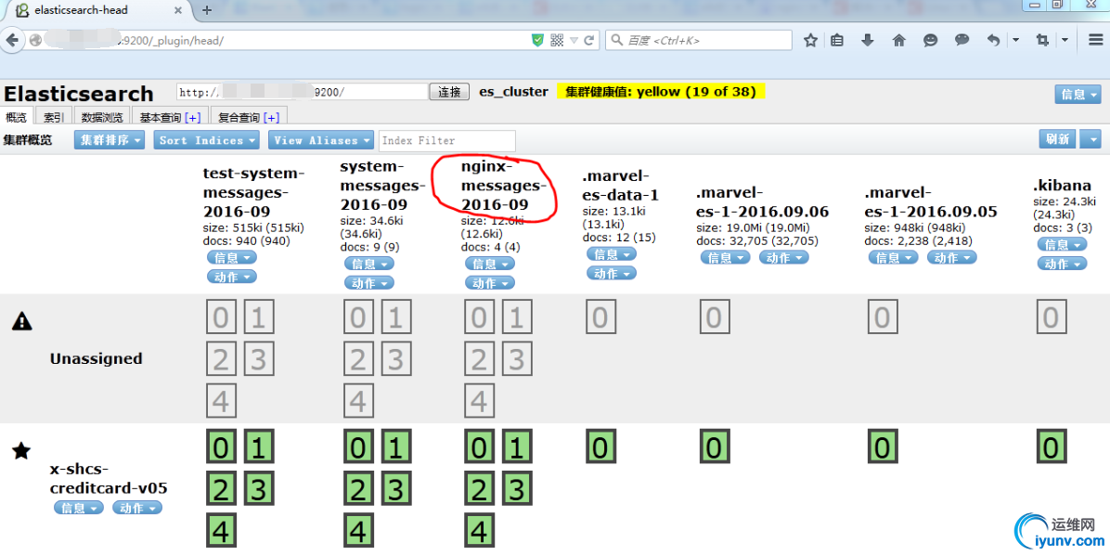Select primary shard 0 of test-system-messages-2016-09

point(221,447)
